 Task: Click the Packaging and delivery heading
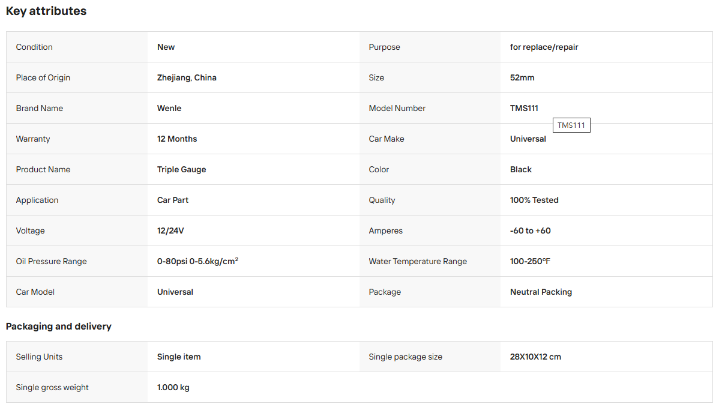58,327
